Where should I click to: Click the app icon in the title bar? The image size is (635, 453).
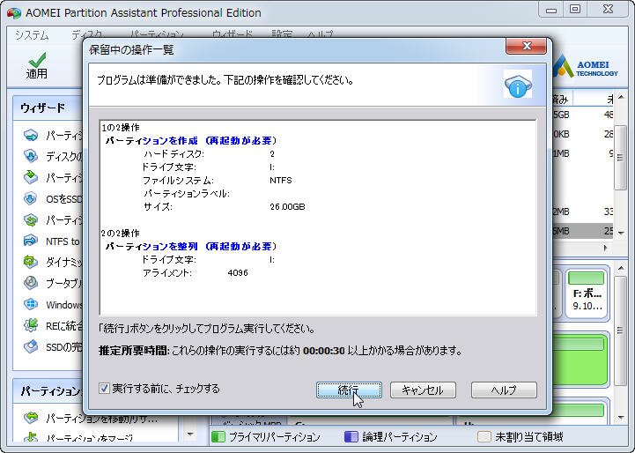pyautogui.click(x=14, y=13)
